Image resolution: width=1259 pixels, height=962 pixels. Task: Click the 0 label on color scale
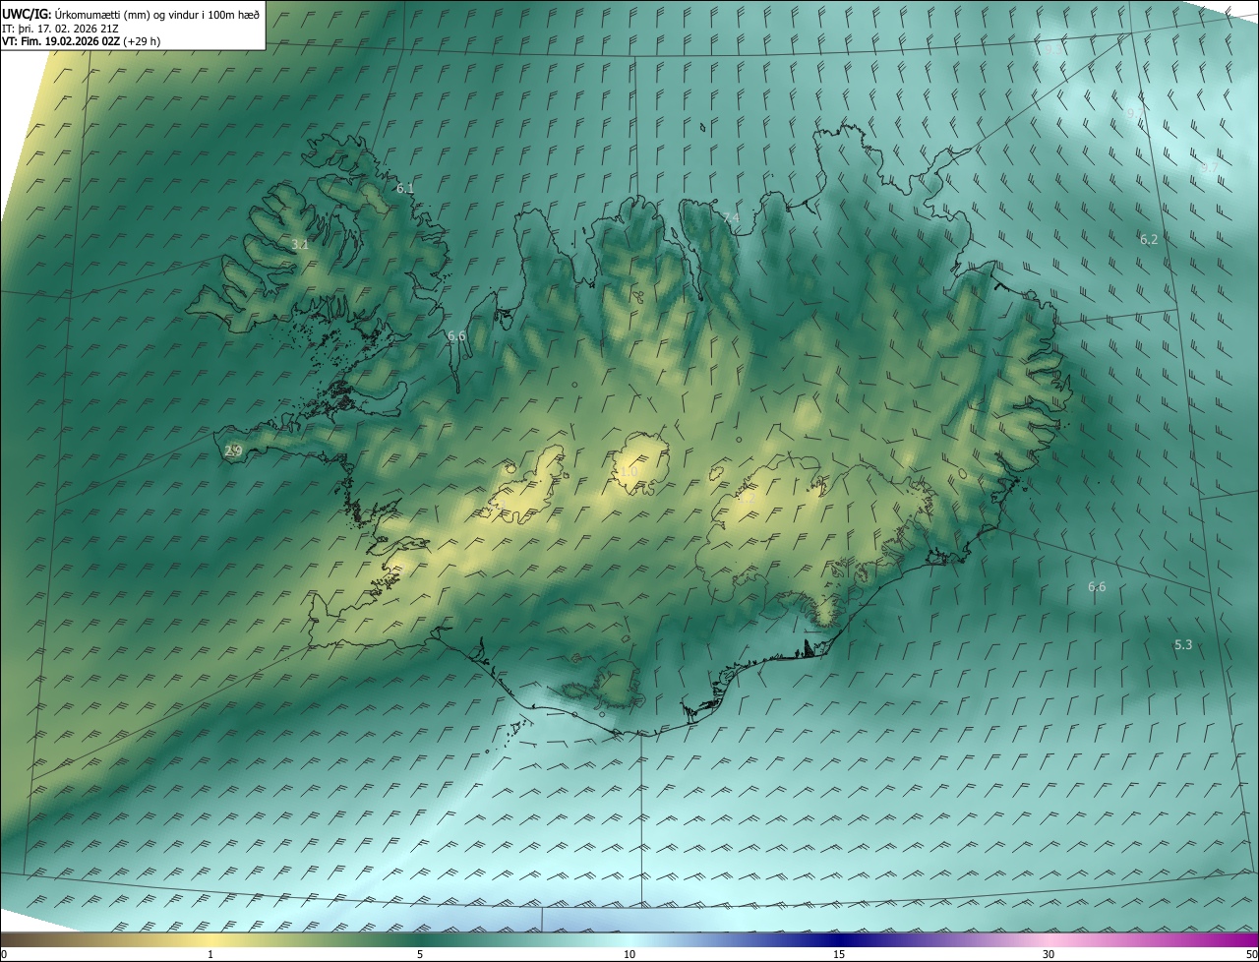click(x=4, y=954)
